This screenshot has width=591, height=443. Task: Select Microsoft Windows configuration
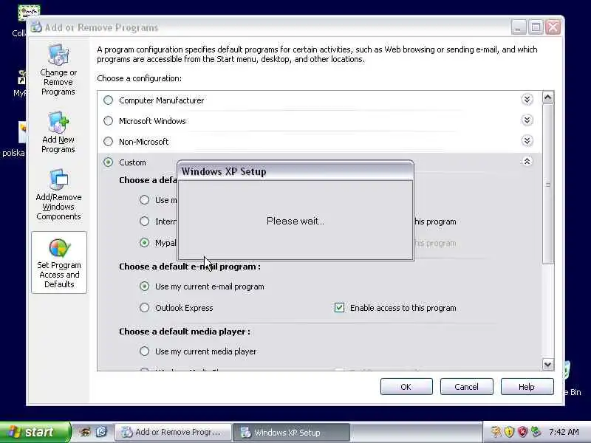[x=108, y=121]
